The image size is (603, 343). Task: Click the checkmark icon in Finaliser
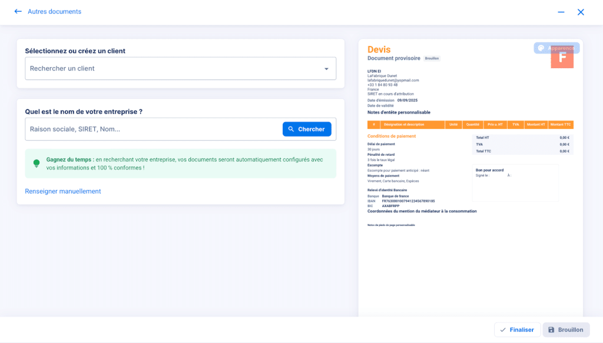[x=502, y=330]
